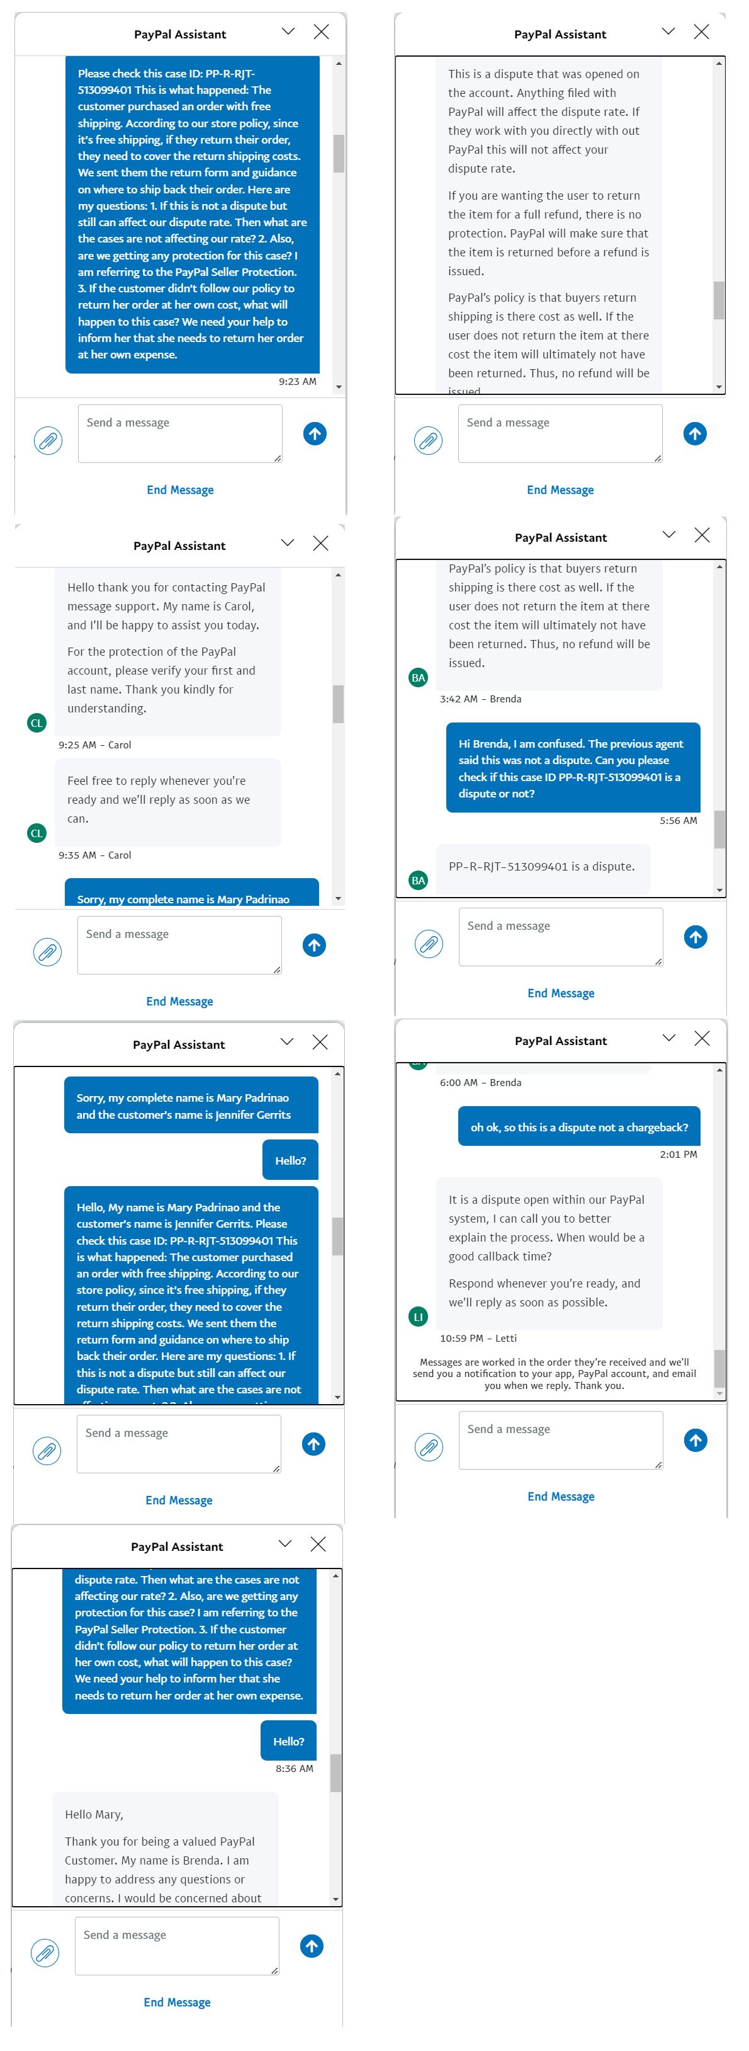749x2051 pixels.
Task: Collapse the chat showing Brenda's 'Hello Mary' greeting
Action: click(285, 1543)
